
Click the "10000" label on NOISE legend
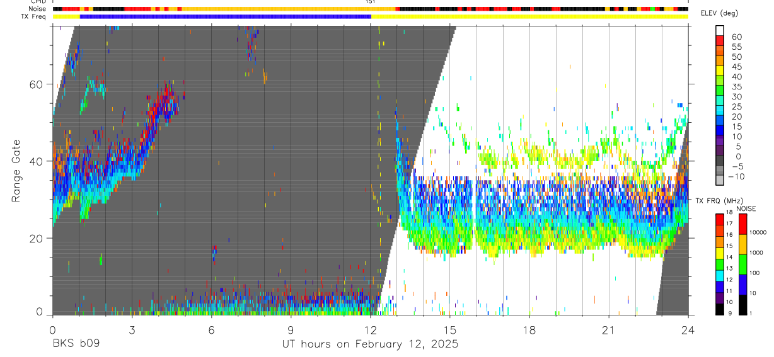click(x=758, y=233)
